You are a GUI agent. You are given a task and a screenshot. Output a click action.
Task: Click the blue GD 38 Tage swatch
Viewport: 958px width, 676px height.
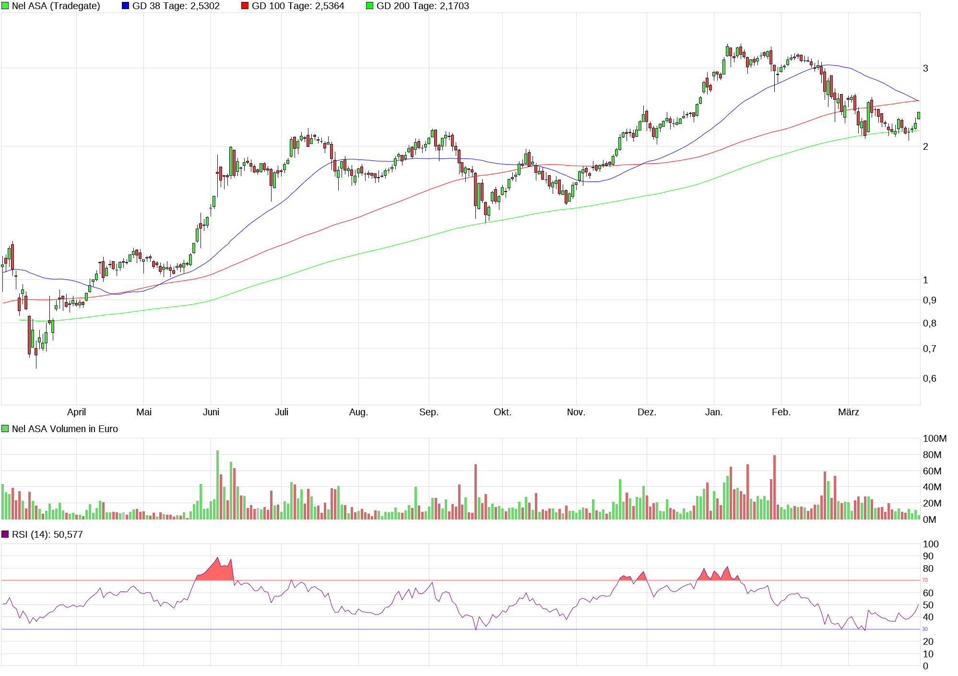[x=126, y=6]
